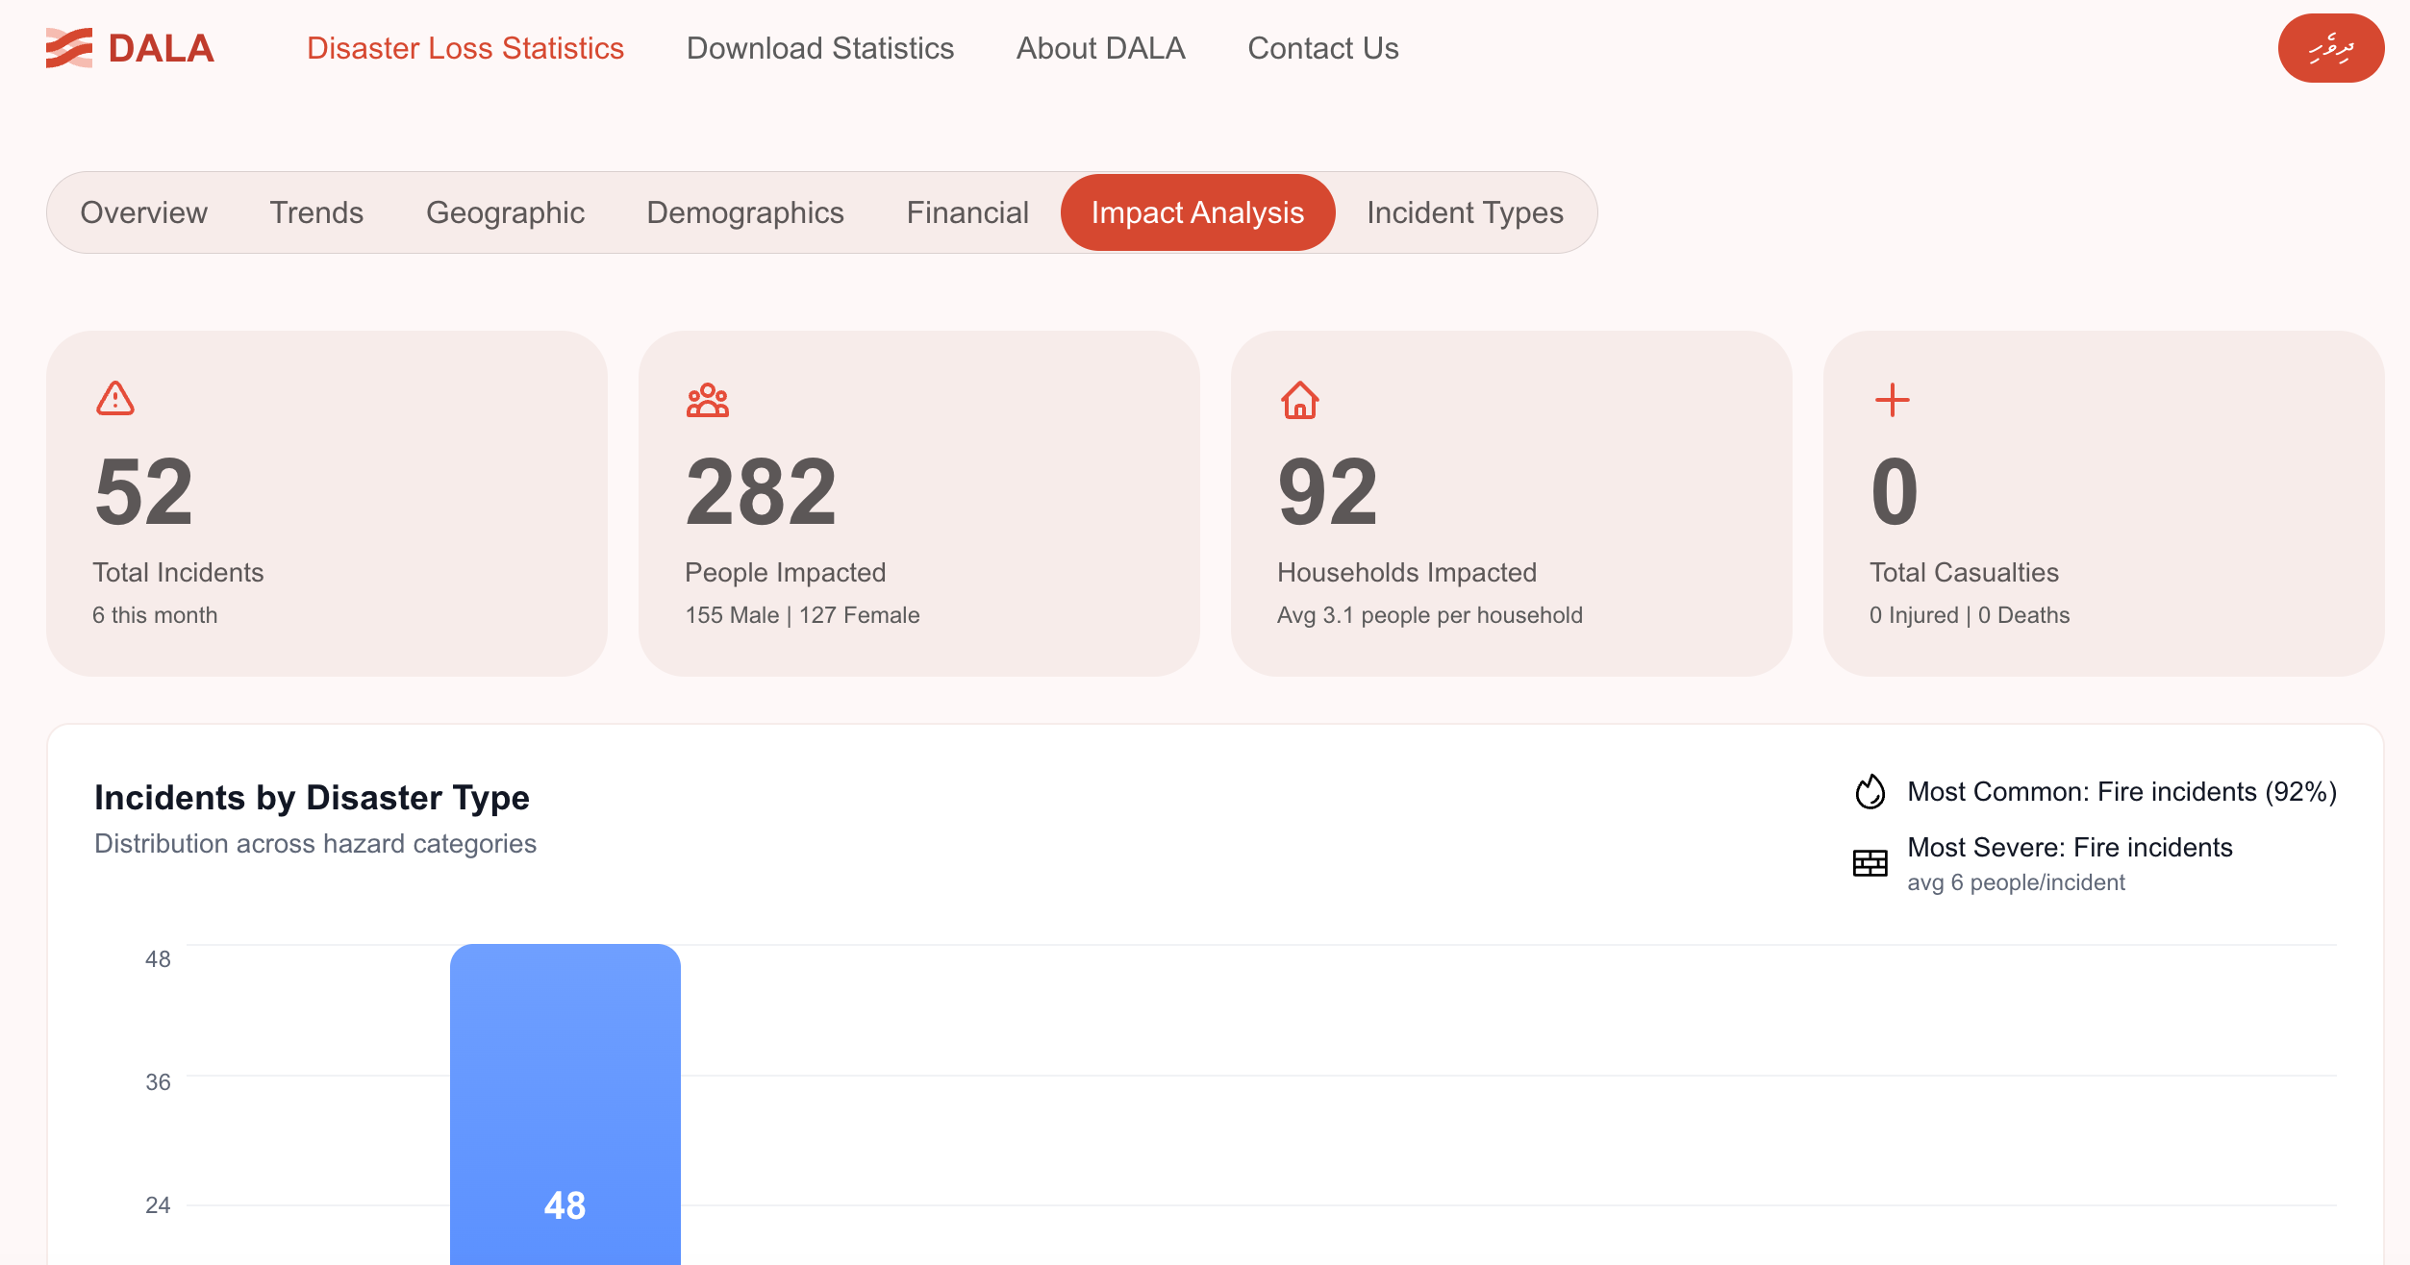The image size is (2410, 1265).
Task: Open the About DALA page
Action: coord(1101,48)
